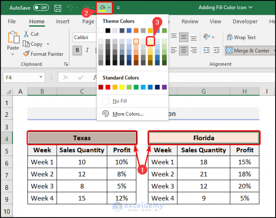Pick the Green theme color swatch
Image resolution: width=276 pixels, height=218 pixels.
(x=164, y=31)
